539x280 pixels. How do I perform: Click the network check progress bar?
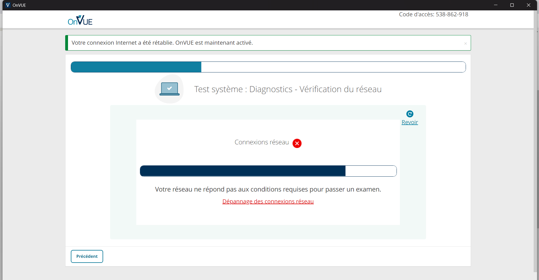(x=268, y=171)
